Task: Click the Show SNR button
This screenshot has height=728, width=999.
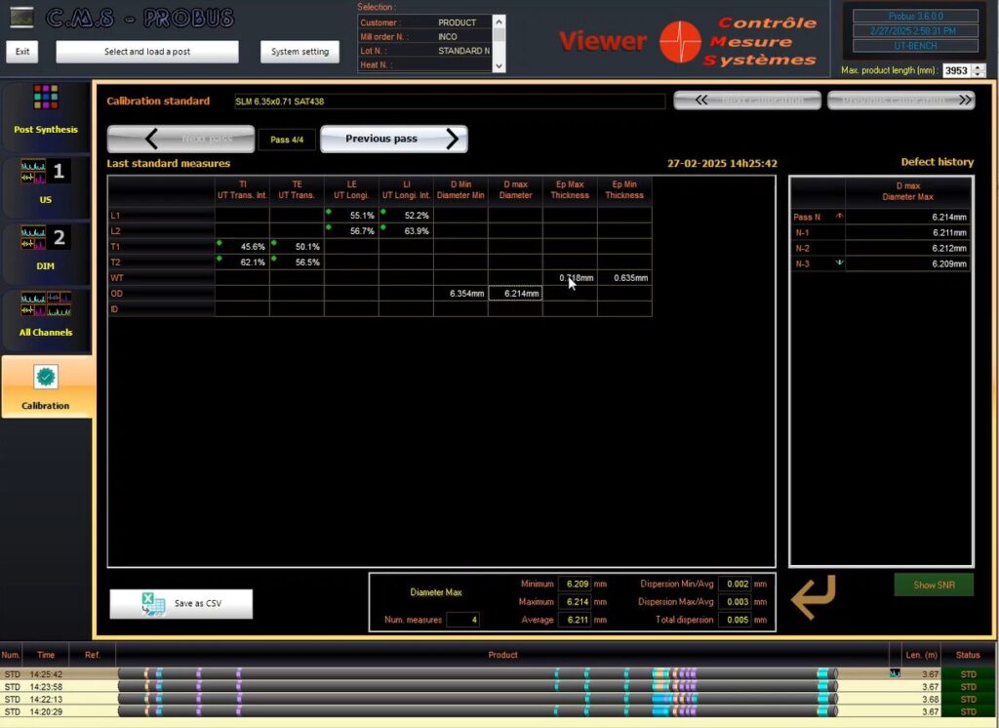Action: pos(934,585)
